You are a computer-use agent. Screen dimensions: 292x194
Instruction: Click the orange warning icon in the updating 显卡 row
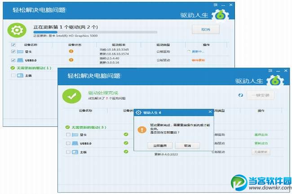point(71,51)
